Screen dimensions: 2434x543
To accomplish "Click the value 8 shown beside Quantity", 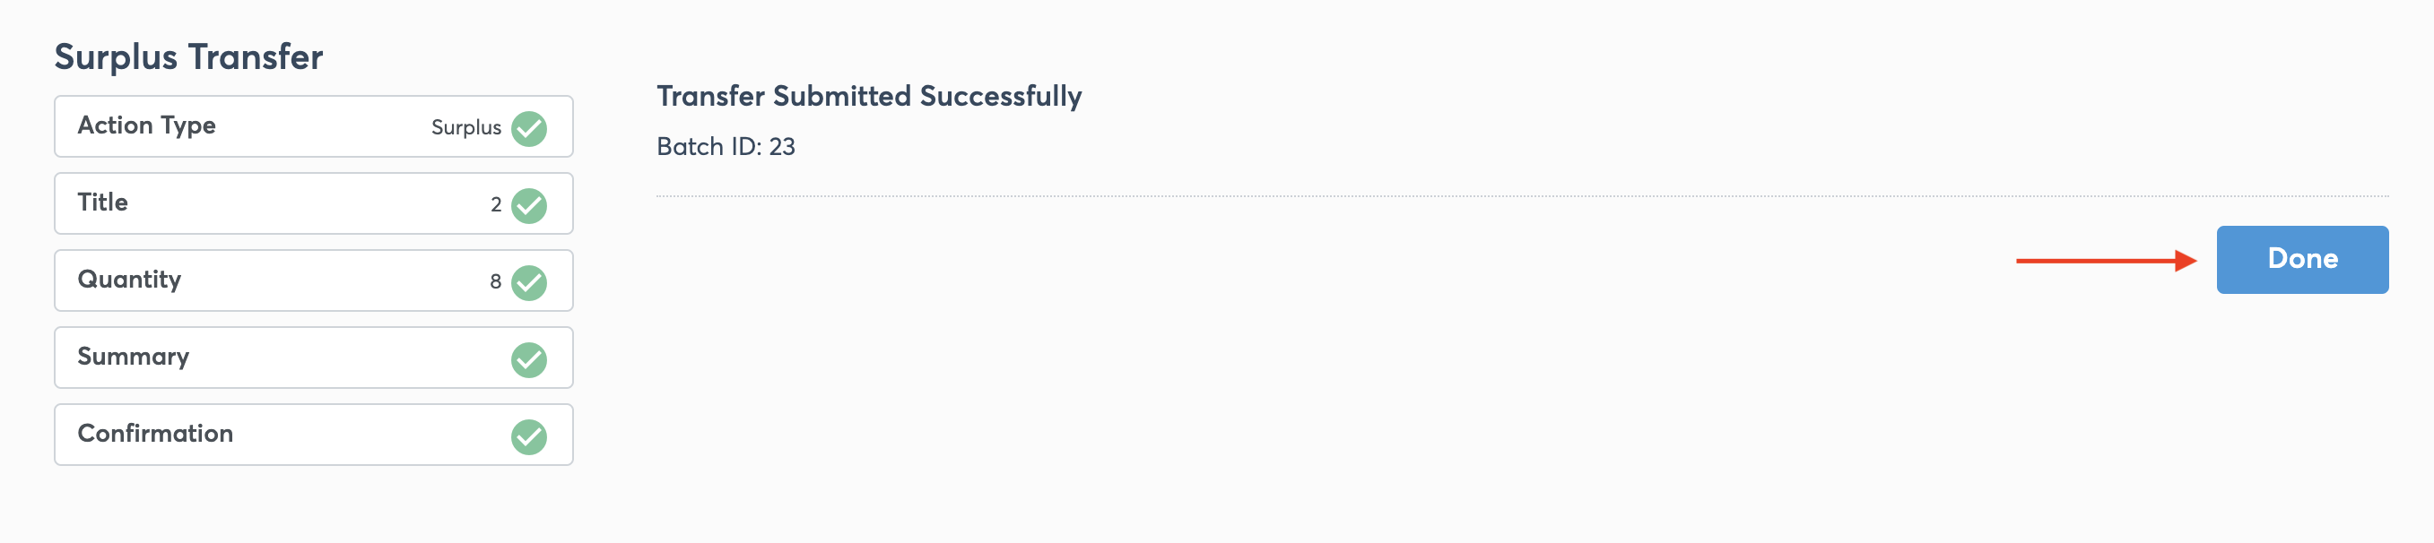I will [x=497, y=280].
